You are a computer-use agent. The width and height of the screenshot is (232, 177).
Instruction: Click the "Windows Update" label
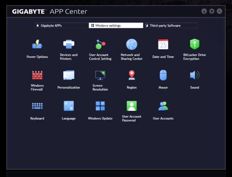[100, 118]
